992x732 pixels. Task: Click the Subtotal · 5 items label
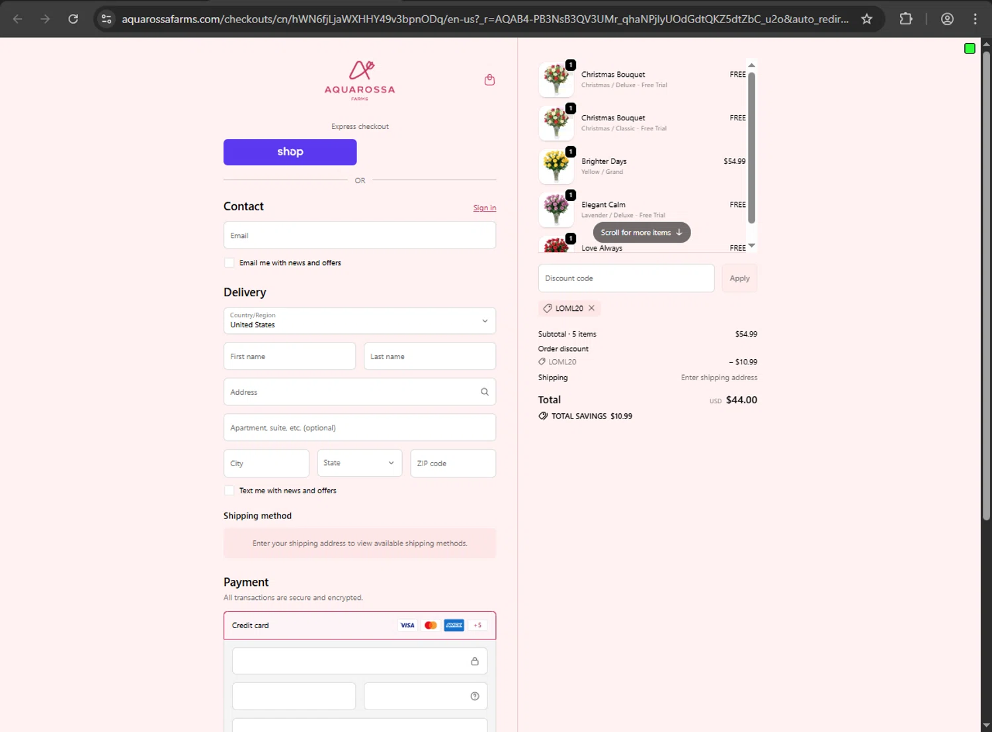pos(567,335)
